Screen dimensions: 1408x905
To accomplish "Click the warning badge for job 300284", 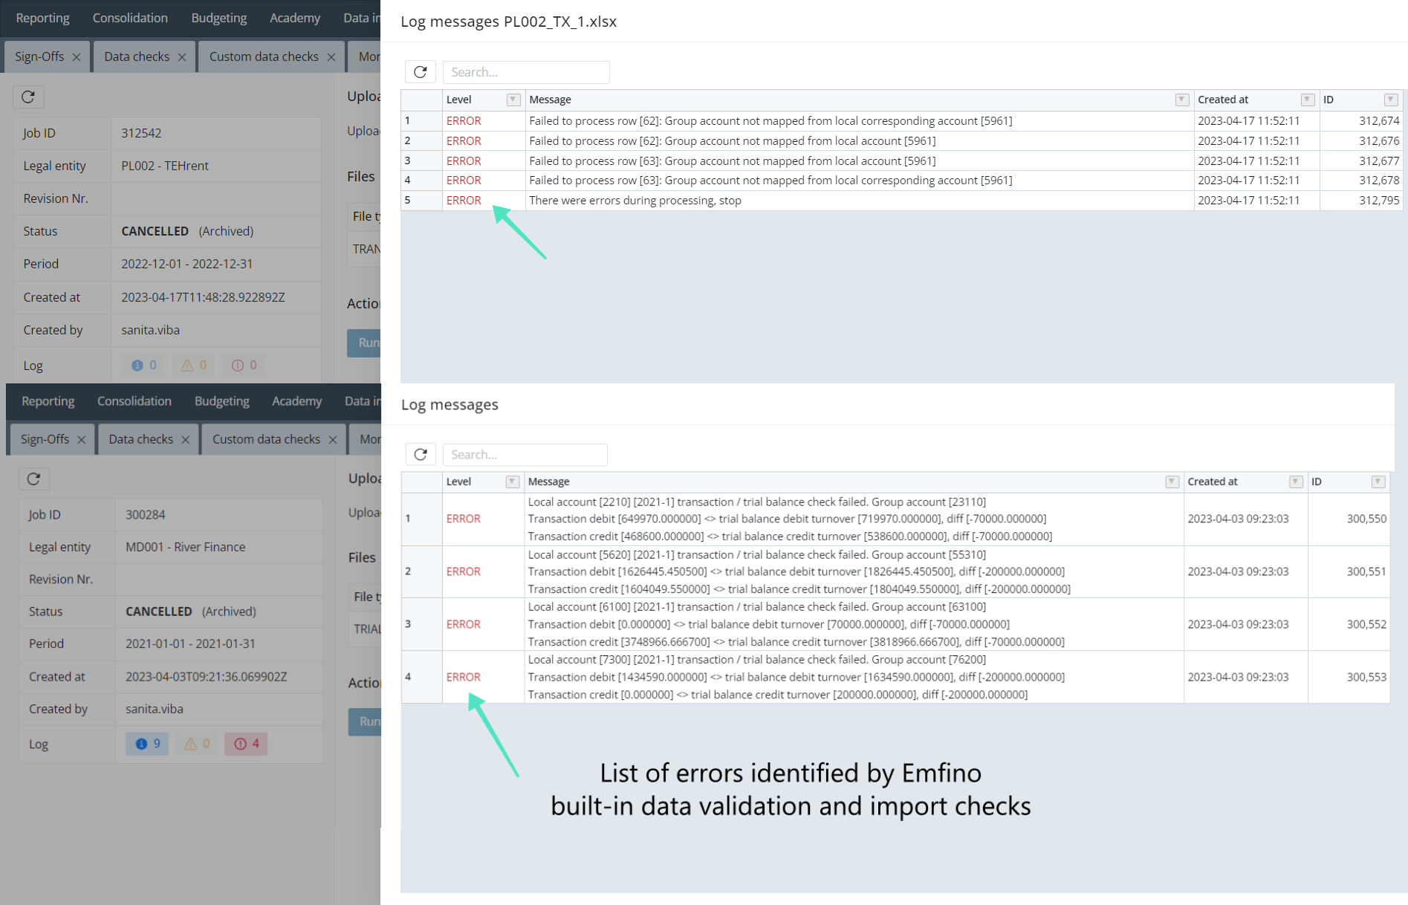I will pos(196,743).
